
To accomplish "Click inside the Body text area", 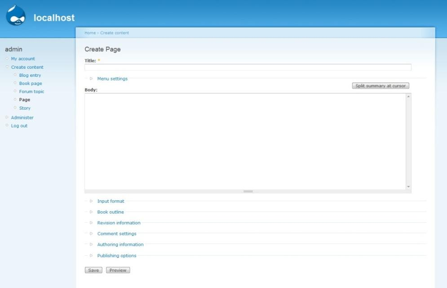I will tap(245, 141).
